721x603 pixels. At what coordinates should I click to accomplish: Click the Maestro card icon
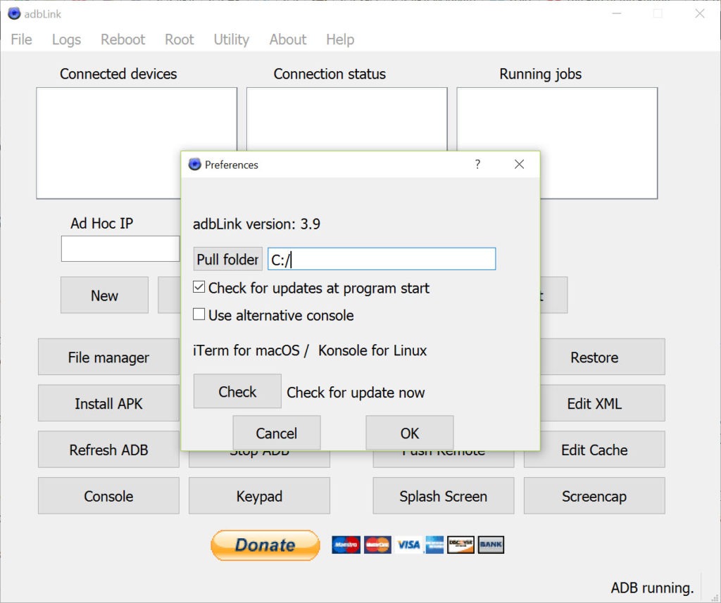(346, 545)
